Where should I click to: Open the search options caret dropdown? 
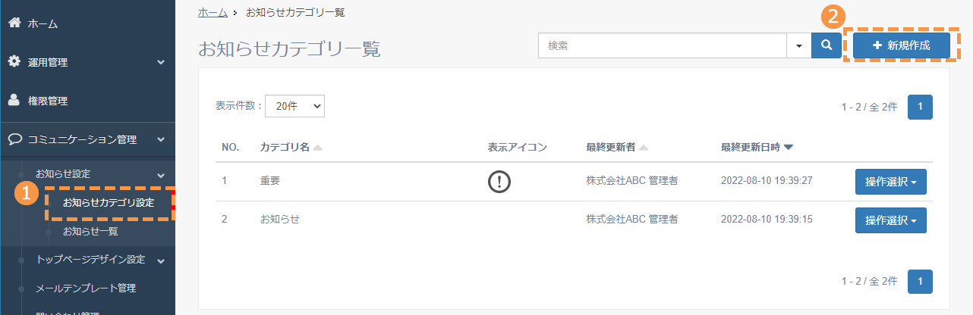tap(798, 45)
